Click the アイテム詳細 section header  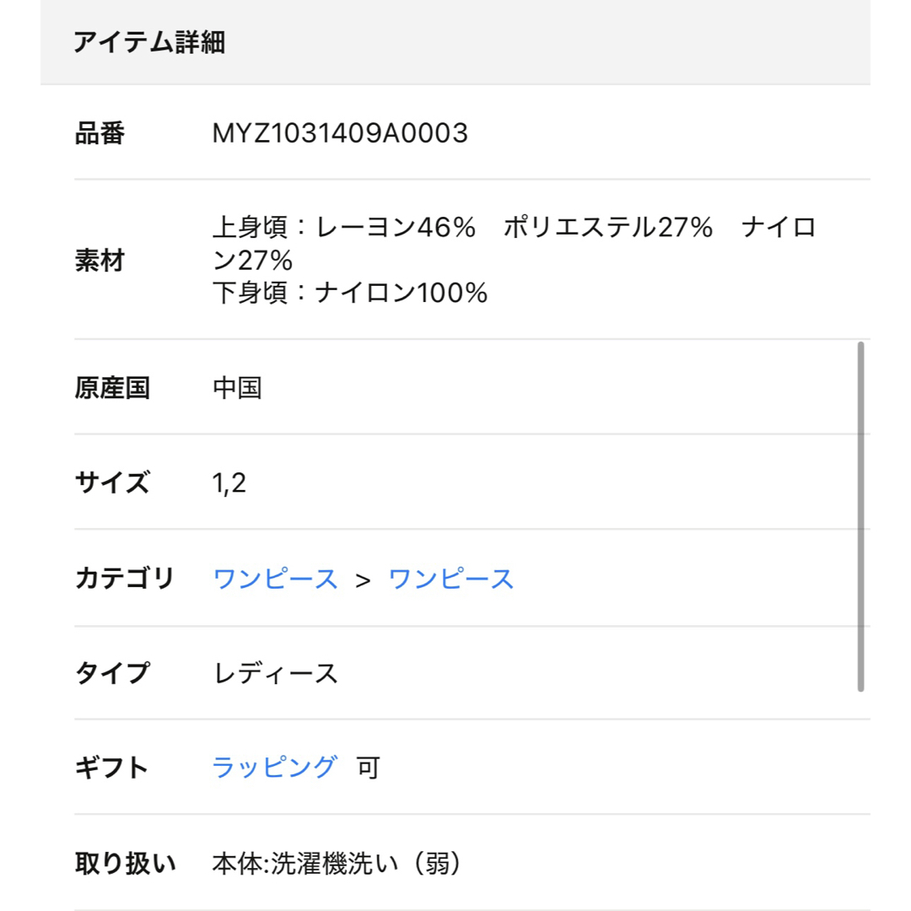click(149, 42)
